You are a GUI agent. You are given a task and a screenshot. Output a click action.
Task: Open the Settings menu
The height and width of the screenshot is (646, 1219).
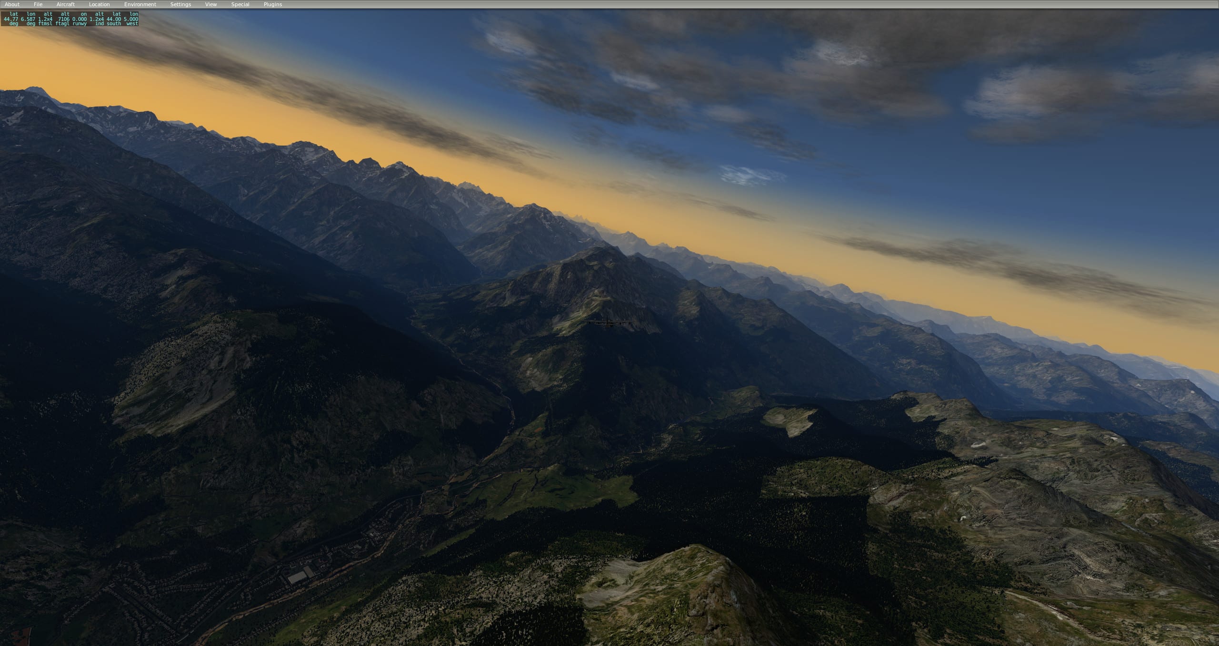[x=180, y=4]
